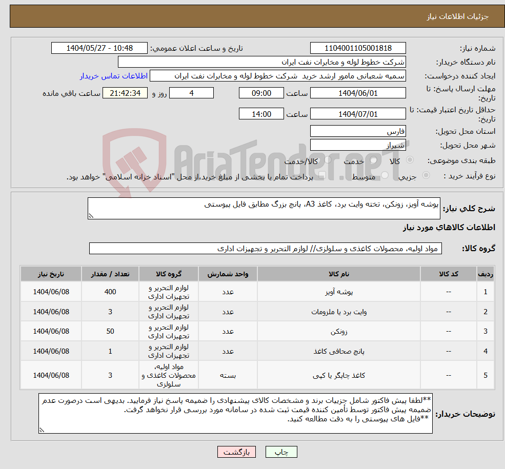The image size is (505, 469).
Task: Click the description textarea resize handle
Action: (x=91, y=216)
